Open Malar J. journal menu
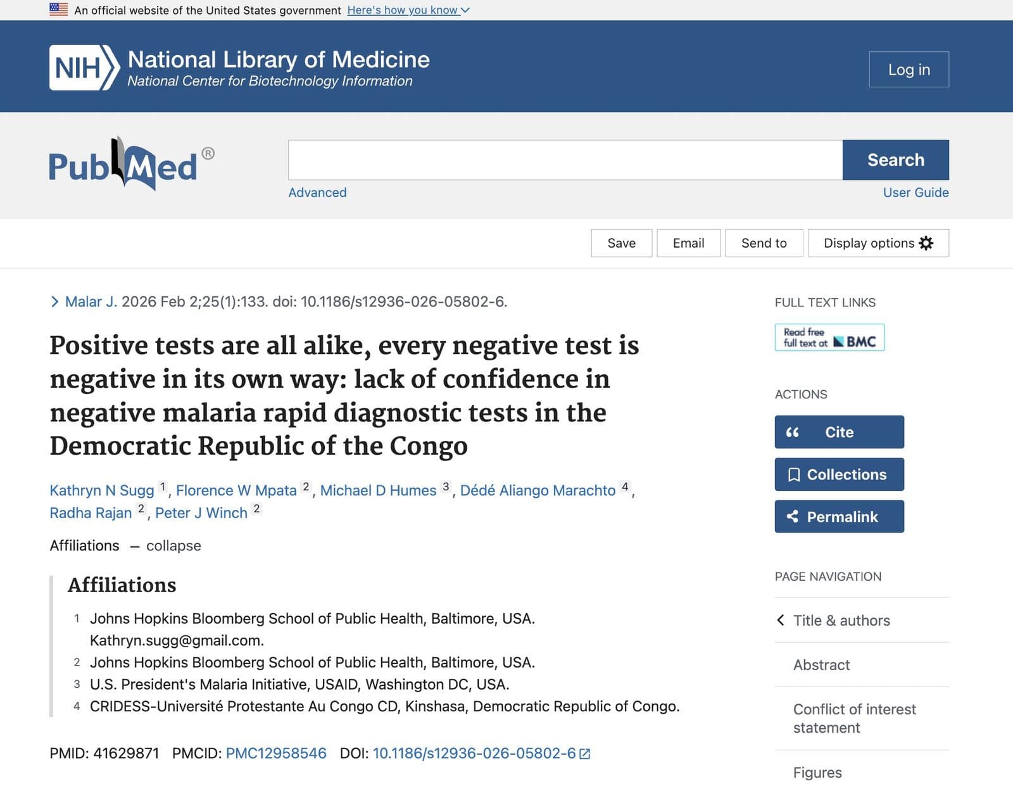Image resolution: width=1013 pixels, height=791 pixels. point(91,301)
